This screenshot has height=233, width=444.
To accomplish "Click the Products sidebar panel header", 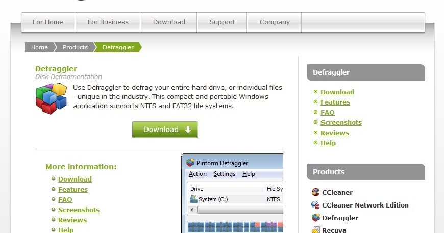I will (x=366, y=172).
